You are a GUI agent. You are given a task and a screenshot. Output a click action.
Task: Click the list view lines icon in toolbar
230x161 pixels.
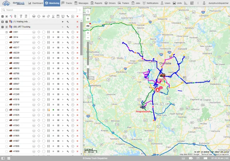pyautogui.click(x=15, y=16)
